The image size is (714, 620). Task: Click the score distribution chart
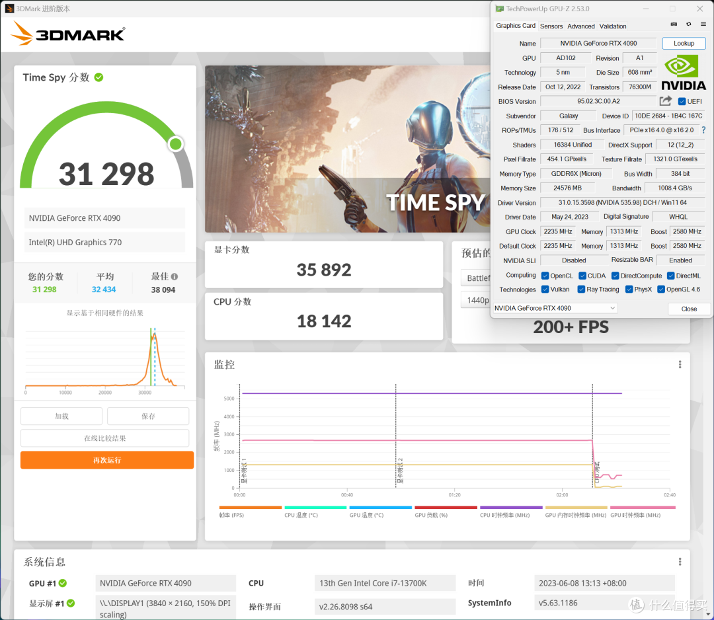click(x=104, y=360)
